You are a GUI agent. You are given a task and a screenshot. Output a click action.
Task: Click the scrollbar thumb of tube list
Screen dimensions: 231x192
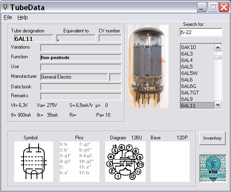pos(218,57)
